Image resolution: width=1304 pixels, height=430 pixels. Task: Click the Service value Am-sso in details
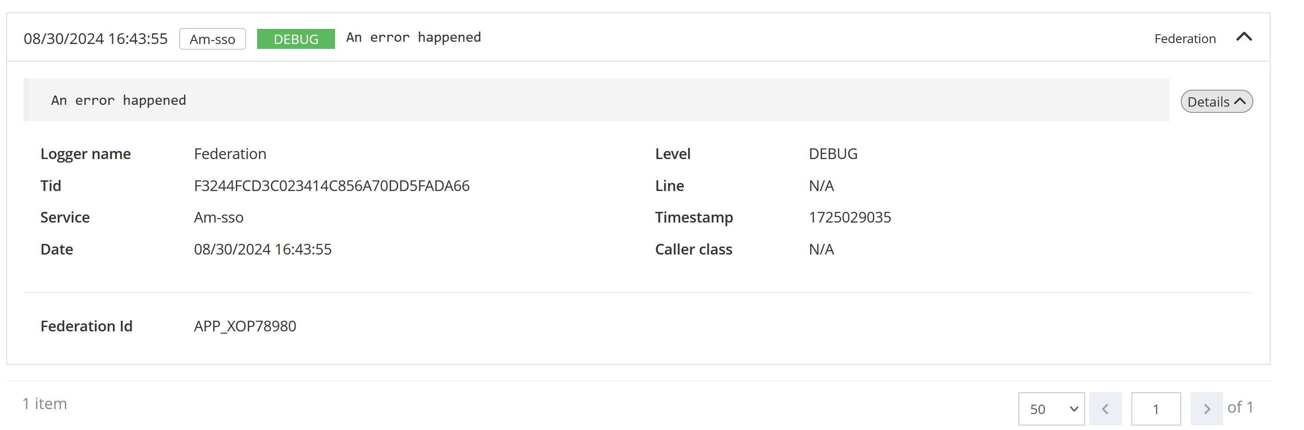219,217
